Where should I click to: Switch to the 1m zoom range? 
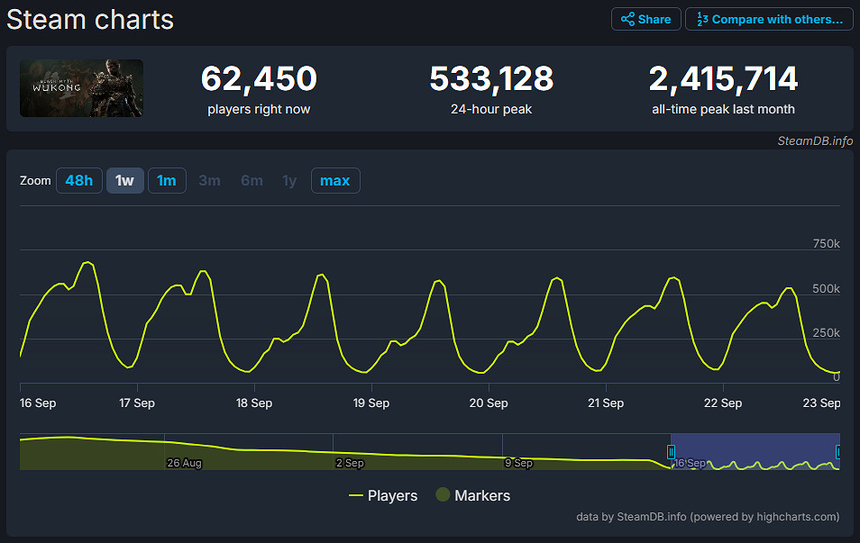click(x=167, y=180)
